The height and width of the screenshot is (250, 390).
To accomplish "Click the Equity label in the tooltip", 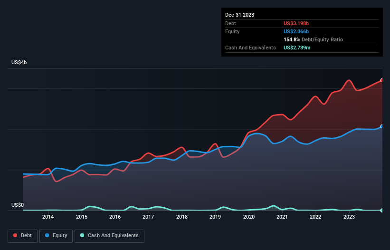I will pos(232,31).
